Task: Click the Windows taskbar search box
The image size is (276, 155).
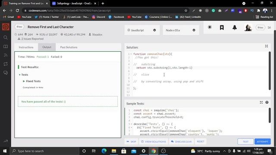Action: 45,151
